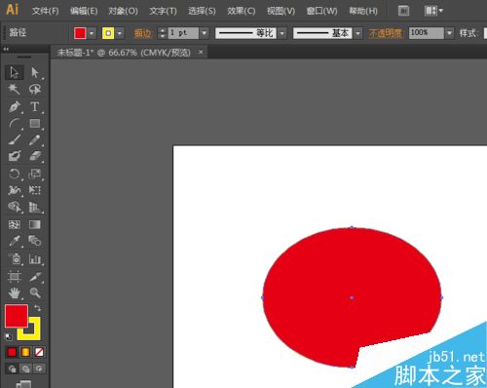Image resolution: width=487 pixels, height=388 pixels.
Task: Select the Mesh tool
Action: [x=15, y=224]
